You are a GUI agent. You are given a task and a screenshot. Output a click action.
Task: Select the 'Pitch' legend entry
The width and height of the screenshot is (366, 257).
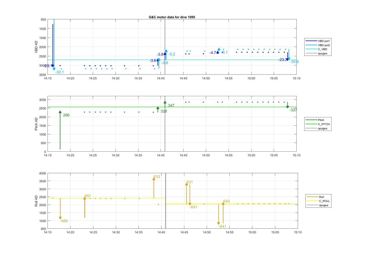315,120
